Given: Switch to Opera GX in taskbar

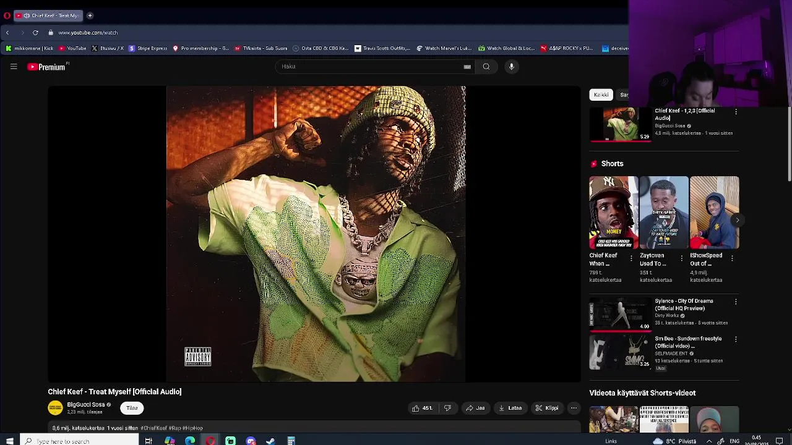Looking at the screenshot, I should tap(211, 441).
